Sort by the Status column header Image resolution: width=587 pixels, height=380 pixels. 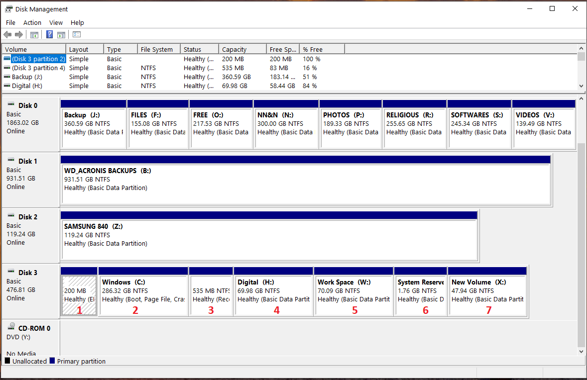tap(200, 49)
